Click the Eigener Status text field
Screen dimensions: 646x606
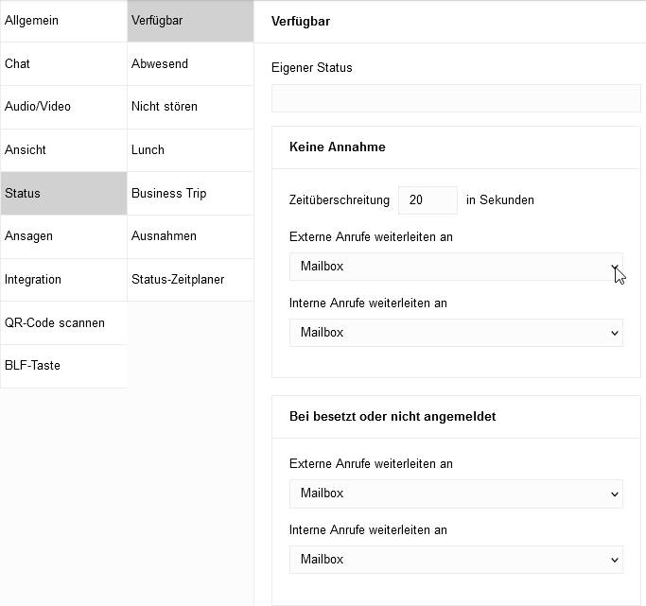coord(456,98)
